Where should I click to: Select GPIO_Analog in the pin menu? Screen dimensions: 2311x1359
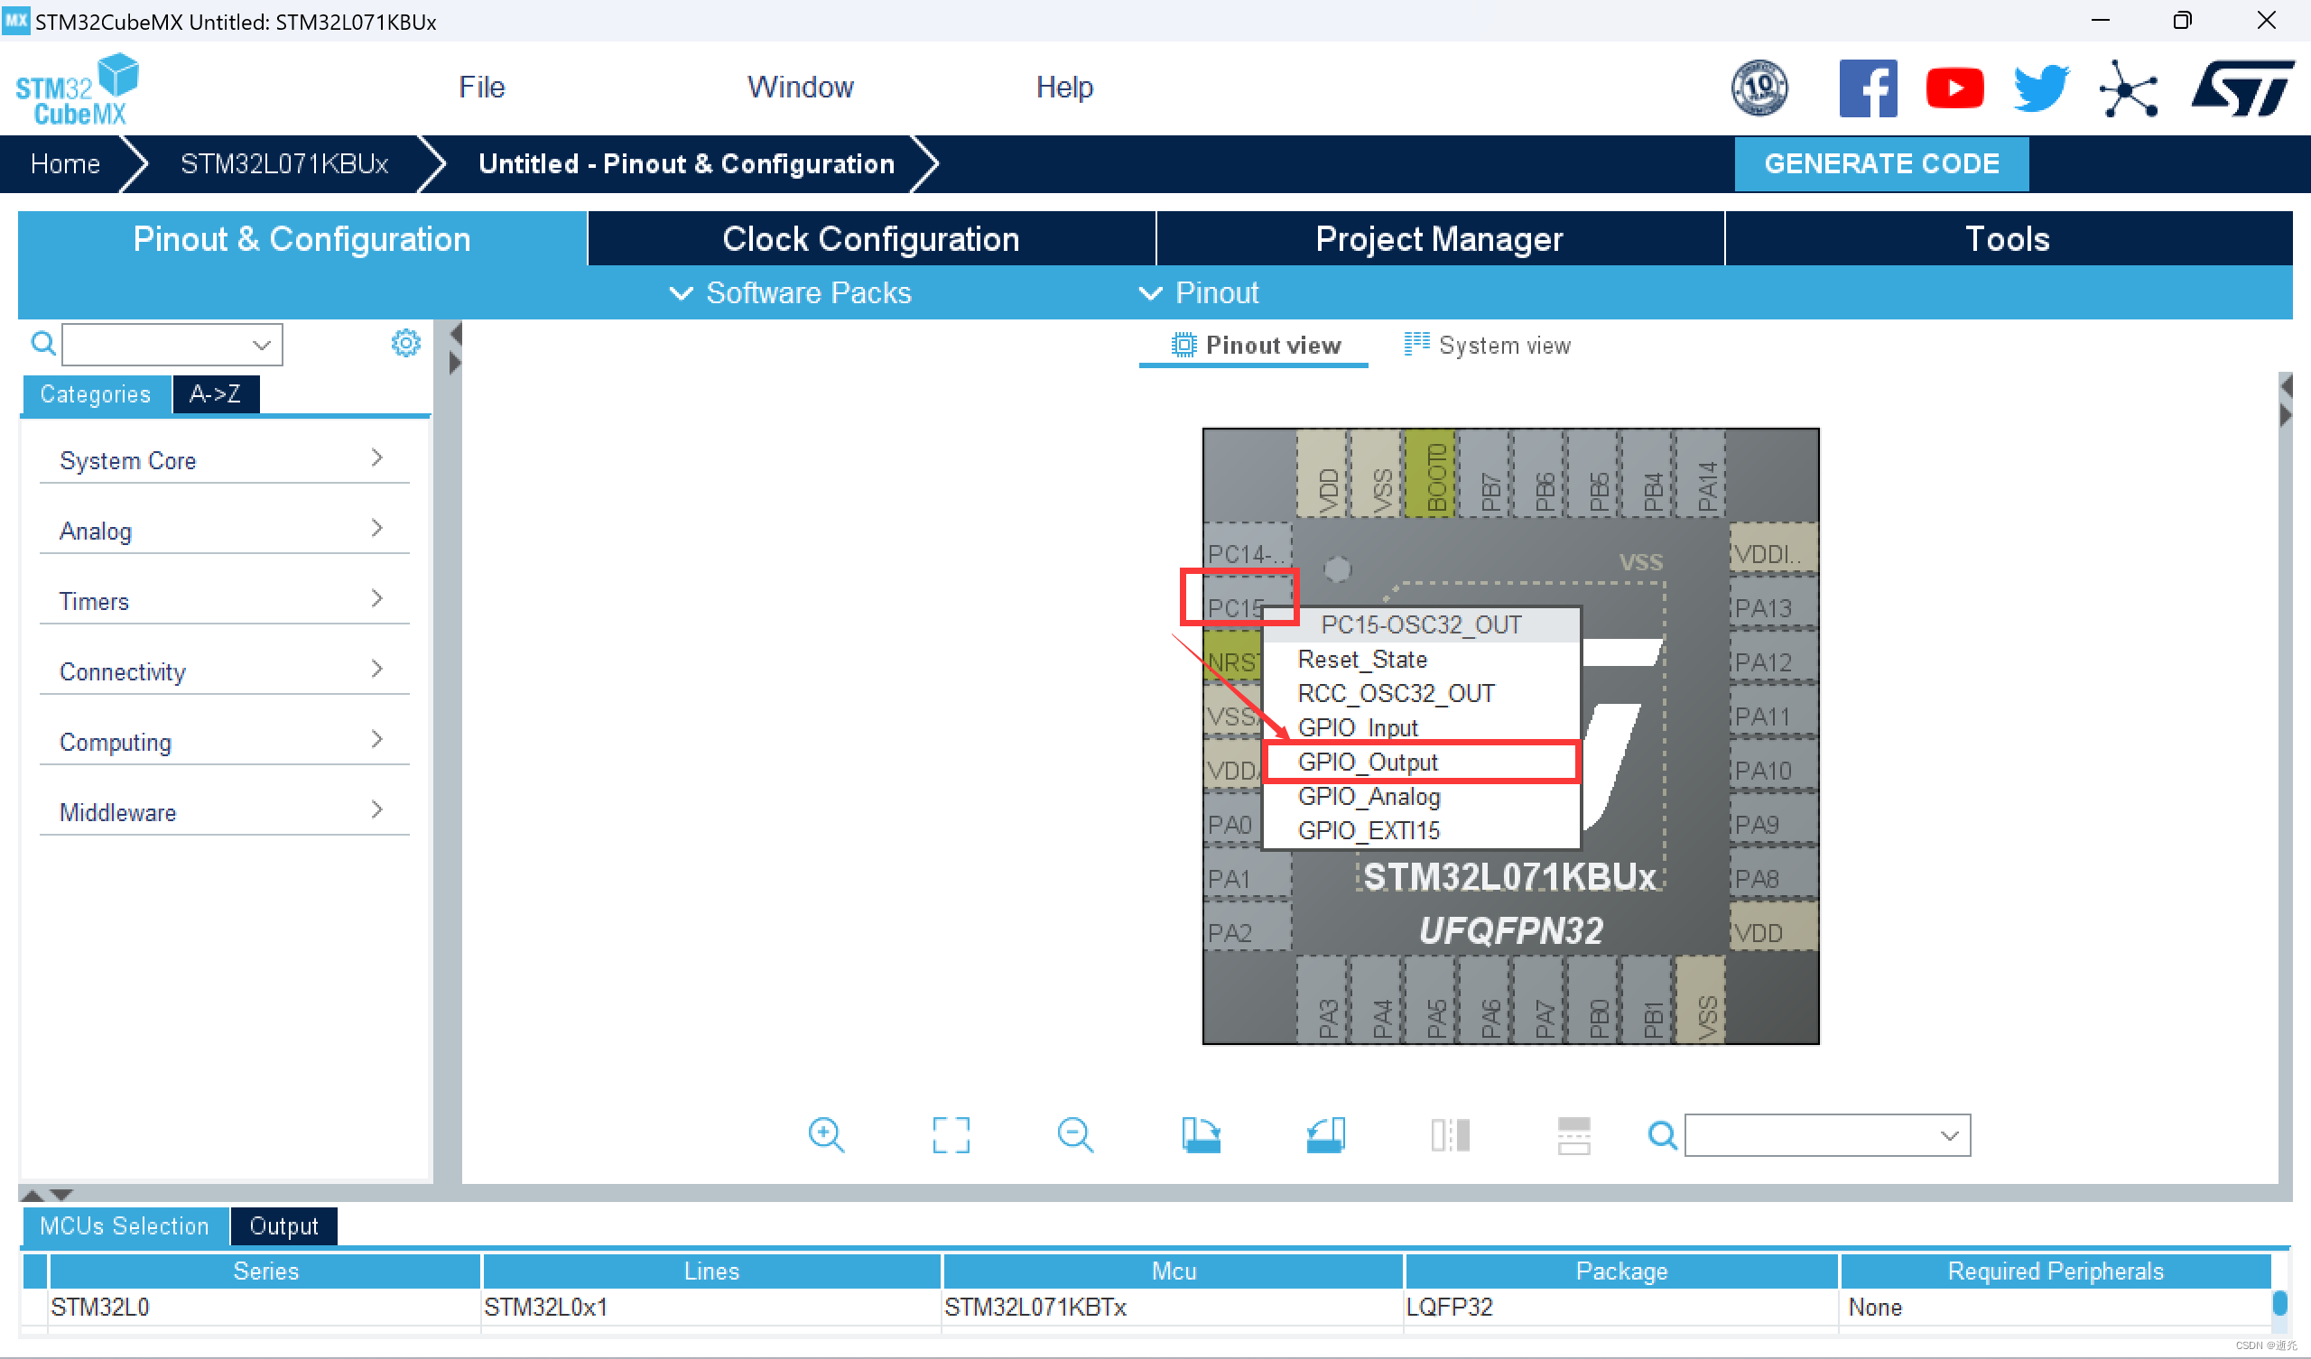[1421, 796]
